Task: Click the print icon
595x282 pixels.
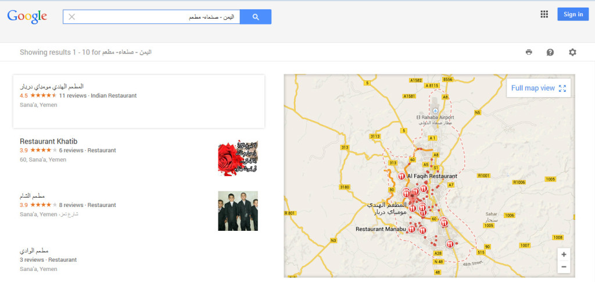Action: 529,52
